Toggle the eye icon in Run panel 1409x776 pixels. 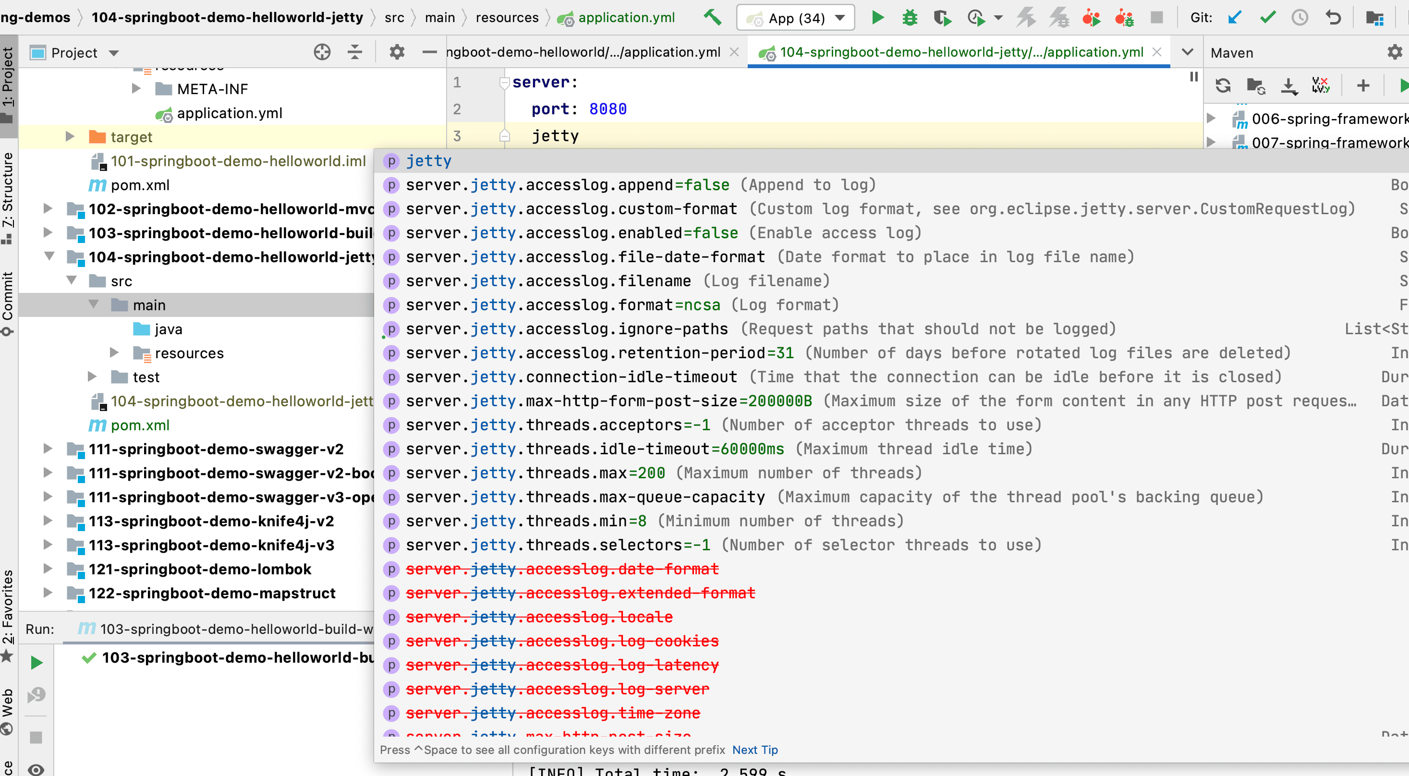(36, 769)
